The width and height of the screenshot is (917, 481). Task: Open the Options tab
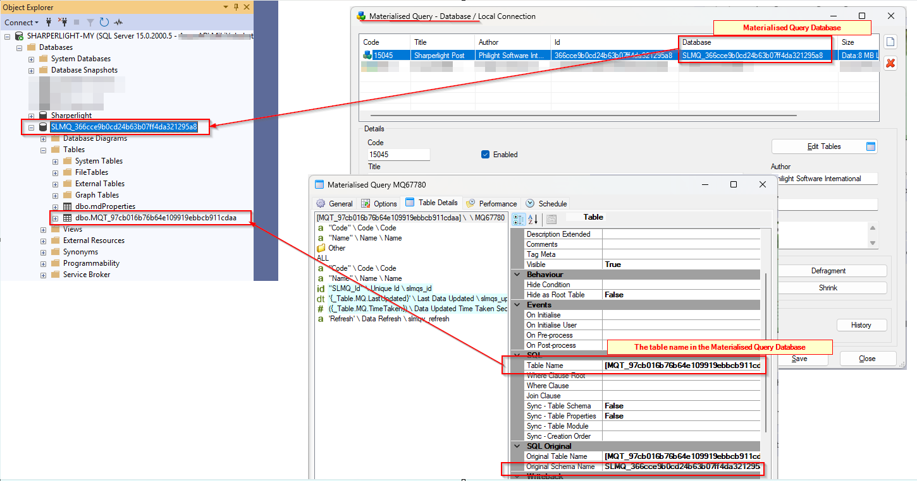pos(379,203)
